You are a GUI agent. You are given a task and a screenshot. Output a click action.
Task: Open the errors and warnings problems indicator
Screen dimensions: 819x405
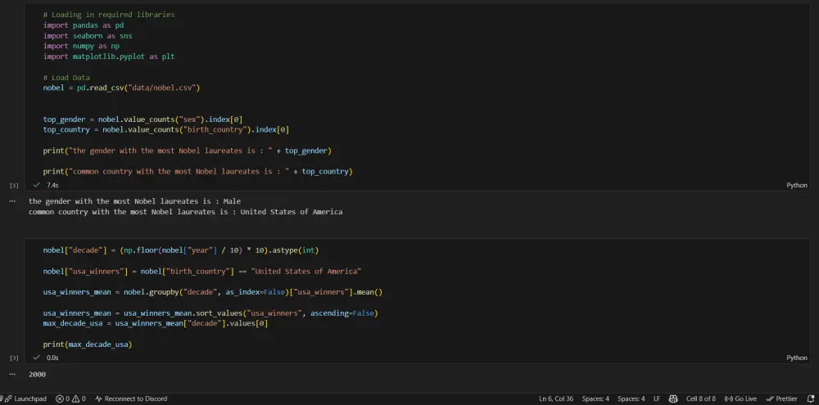click(70, 398)
